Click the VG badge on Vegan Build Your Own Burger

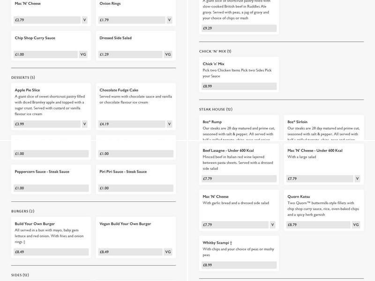[x=168, y=252]
